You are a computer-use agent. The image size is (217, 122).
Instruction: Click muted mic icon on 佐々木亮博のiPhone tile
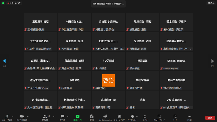coord(26,88)
